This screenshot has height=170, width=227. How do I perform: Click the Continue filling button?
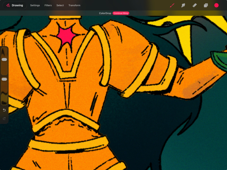tap(121, 13)
